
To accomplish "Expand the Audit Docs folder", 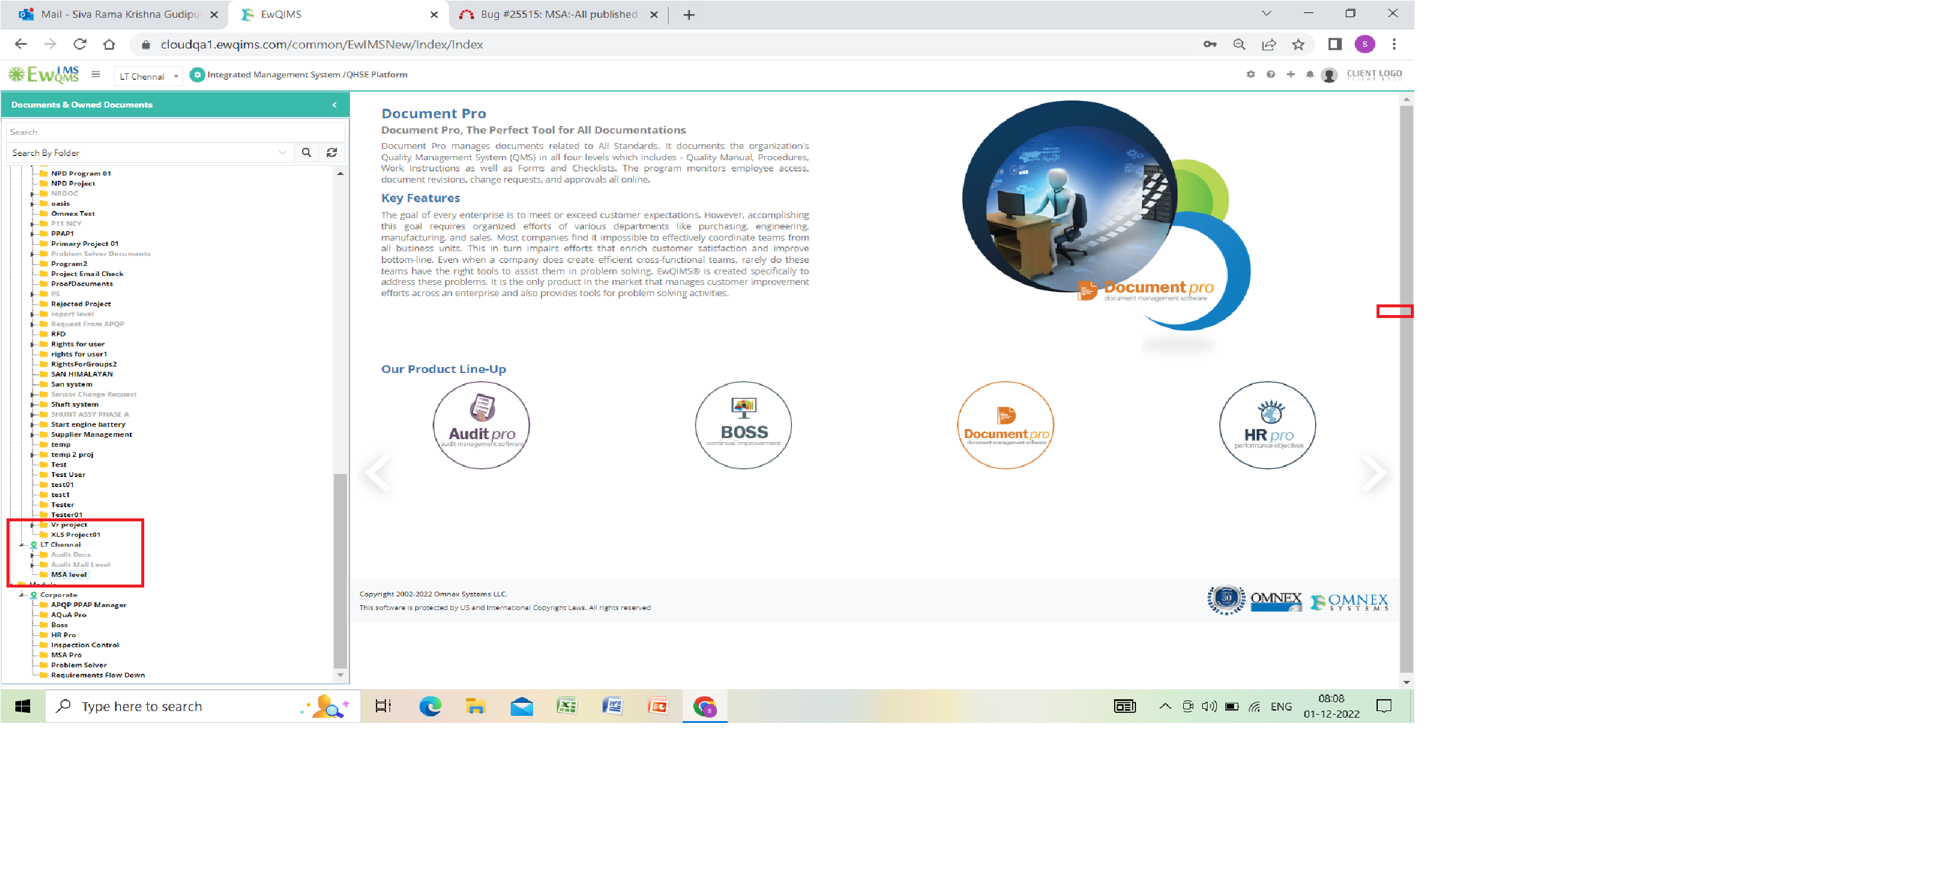I will (32, 555).
